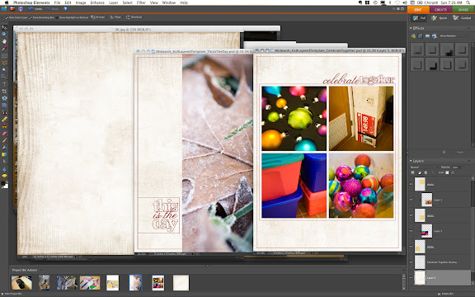Hide the Celebrate Together Overlay layer
The image size is (475, 297).
pos(411,262)
